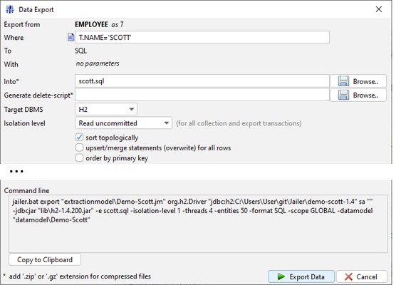Edit the Where field T.NAME='SCOTT'
Viewport: 396px width, 285px height.
(202, 37)
